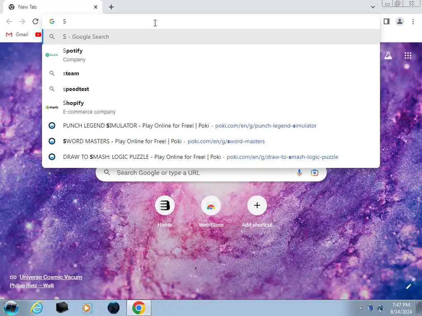Open the Gmail bookmark
The width and height of the screenshot is (422, 316).
pos(17,35)
